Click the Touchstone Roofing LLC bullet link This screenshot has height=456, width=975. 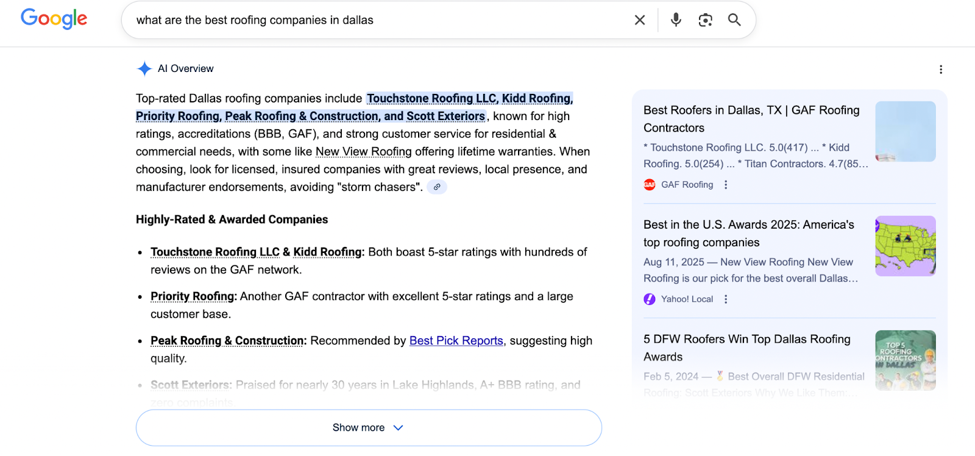click(x=215, y=252)
